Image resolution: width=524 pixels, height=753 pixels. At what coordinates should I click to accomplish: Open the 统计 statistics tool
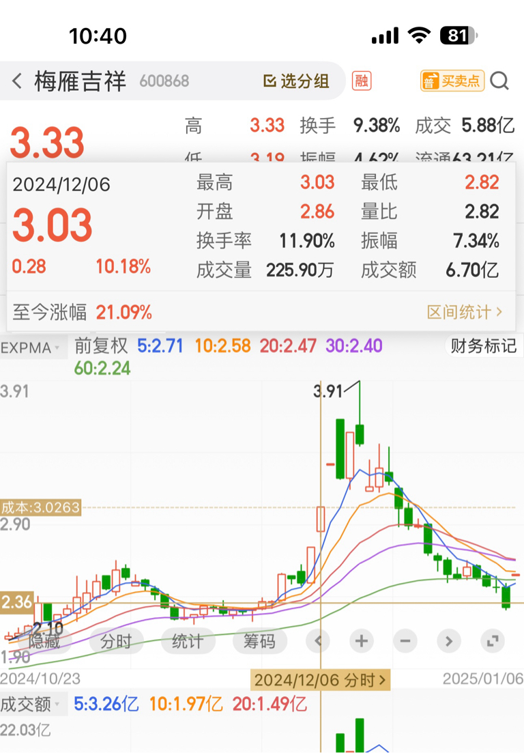[x=187, y=640]
